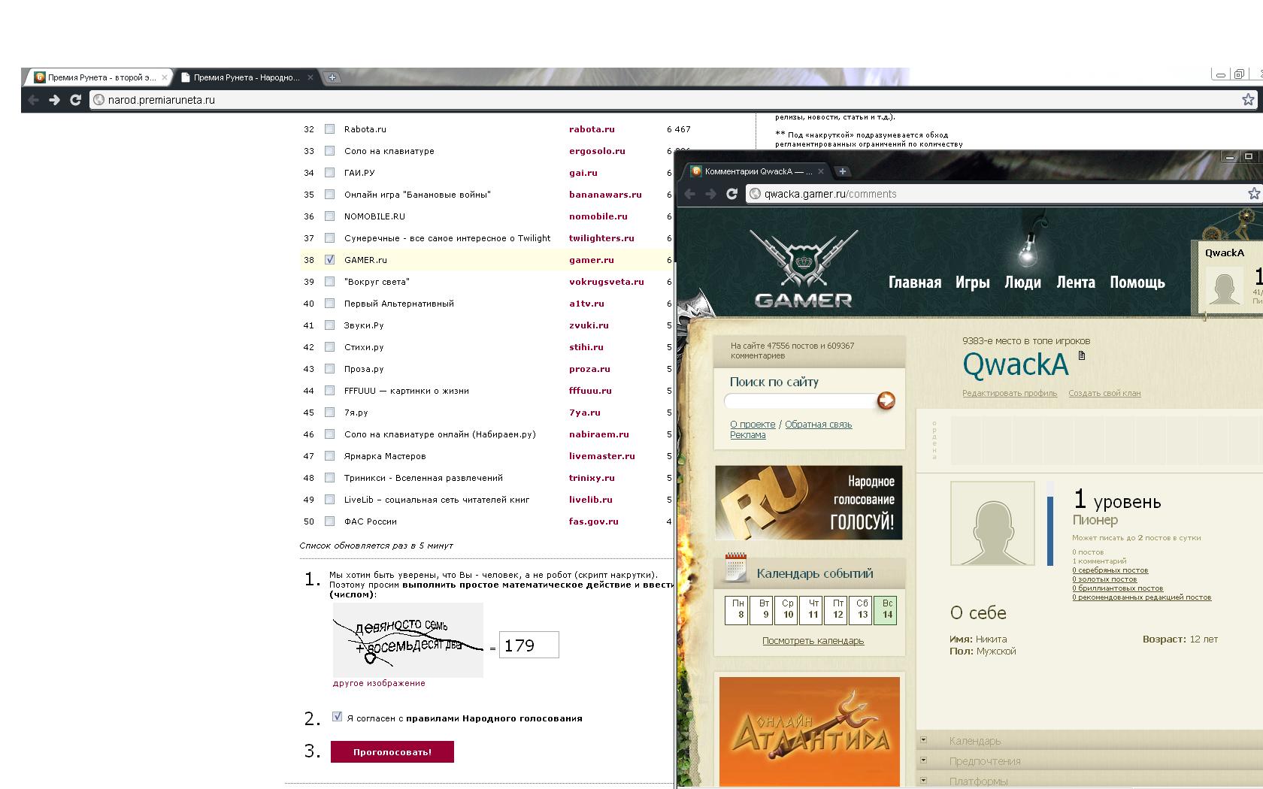Go back in the narod.premiaruneta.ru window
Screen dimensions: 1263x789
[33, 99]
